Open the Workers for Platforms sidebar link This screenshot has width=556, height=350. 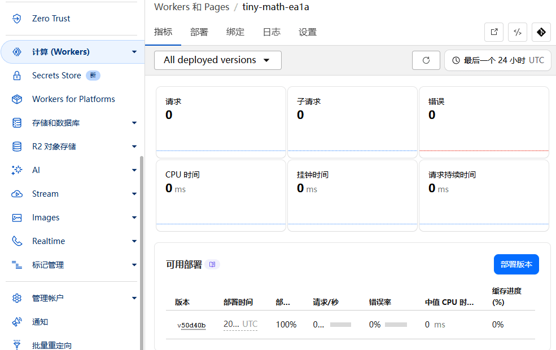click(x=74, y=99)
